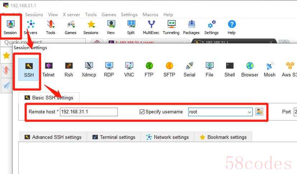This screenshot has width=297, height=174.
Task: Select the Aws S3 session type
Action: (x=289, y=69)
